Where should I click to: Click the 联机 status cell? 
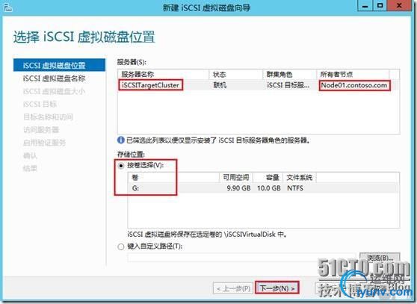pyautogui.click(x=220, y=85)
